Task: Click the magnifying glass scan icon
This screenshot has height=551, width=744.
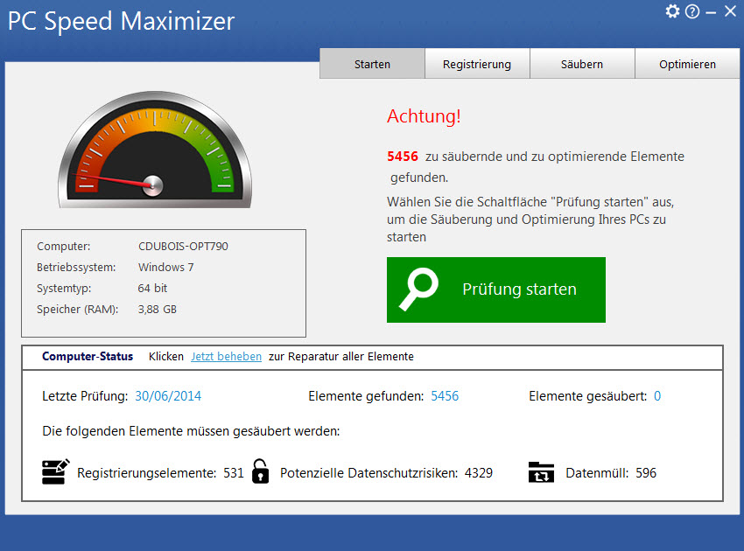Action: 418,289
